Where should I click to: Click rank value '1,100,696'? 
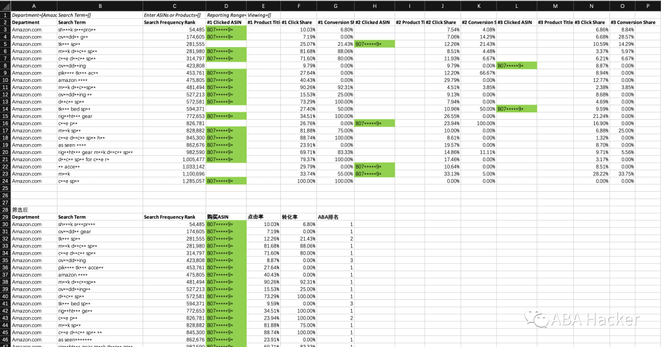click(x=174, y=173)
